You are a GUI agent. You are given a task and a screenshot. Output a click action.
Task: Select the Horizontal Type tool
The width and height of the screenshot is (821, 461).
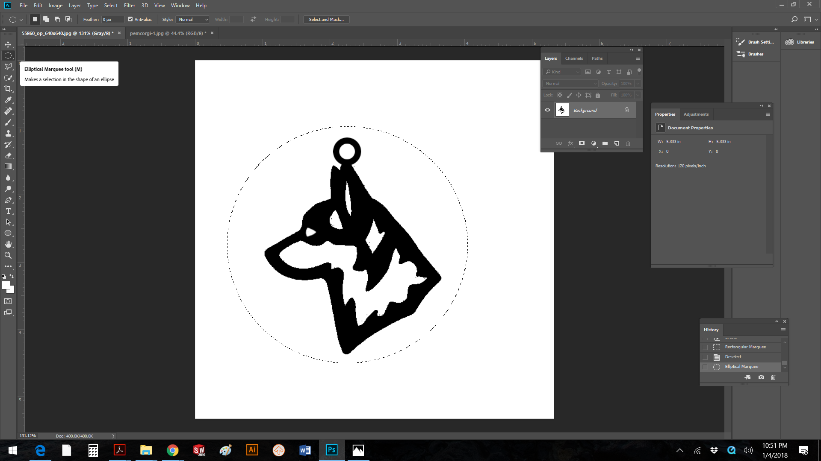coord(8,211)
